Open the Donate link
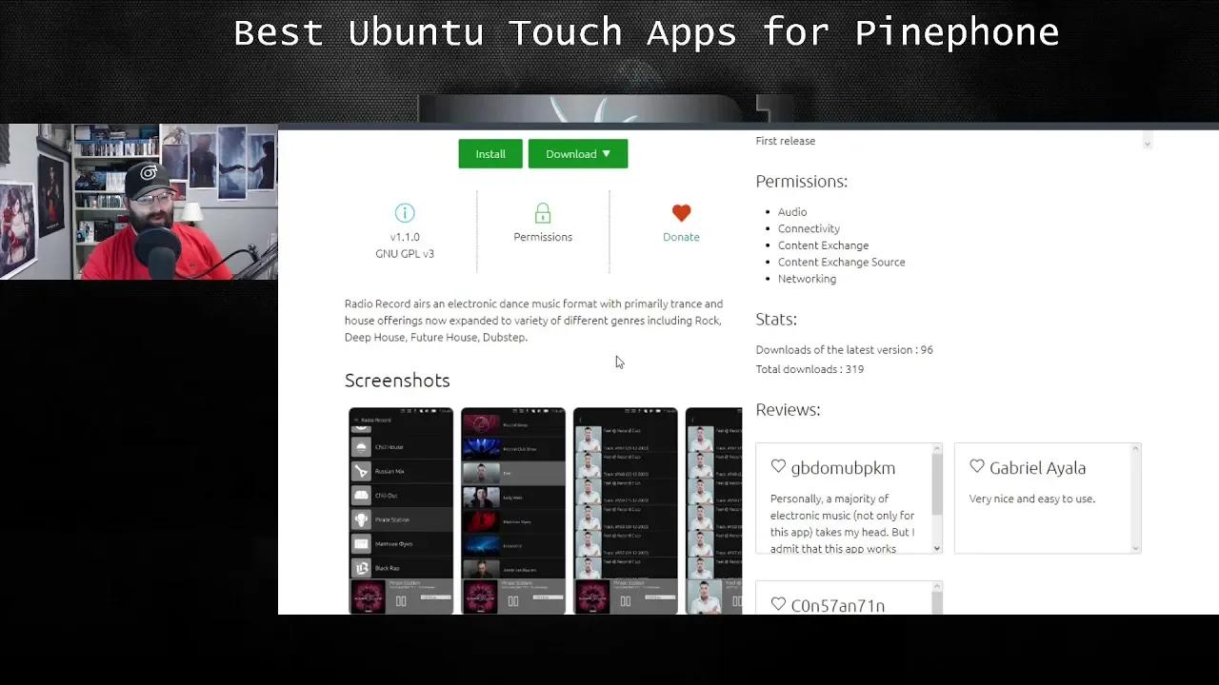1219x685 pixels. 681,237
